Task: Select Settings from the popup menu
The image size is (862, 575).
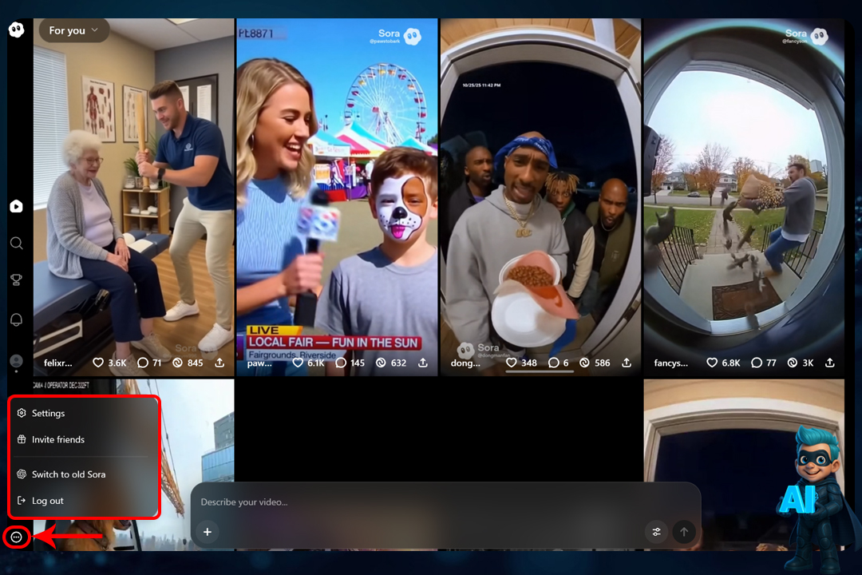Action: 48,414
